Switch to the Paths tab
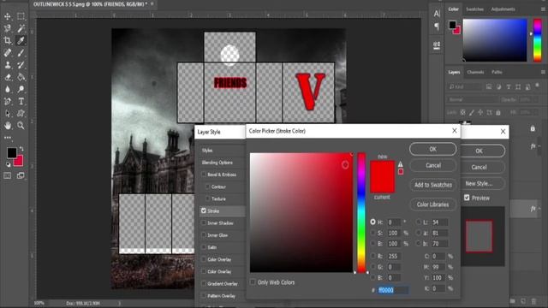Viewport: 548px width, 308px height. [497, 72]
